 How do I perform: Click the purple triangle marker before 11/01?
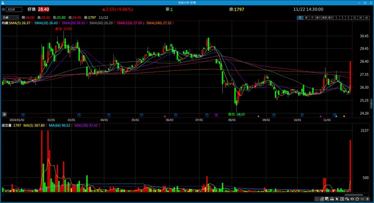(x=320, y=116)
